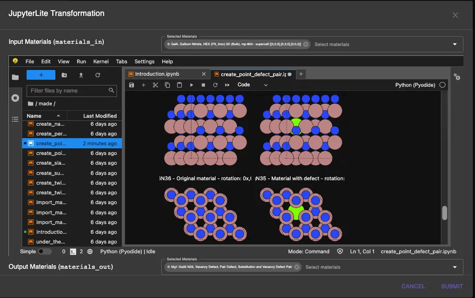Save the notebook with the disk icon
The image size is (475, 298).
click(131, 85)
